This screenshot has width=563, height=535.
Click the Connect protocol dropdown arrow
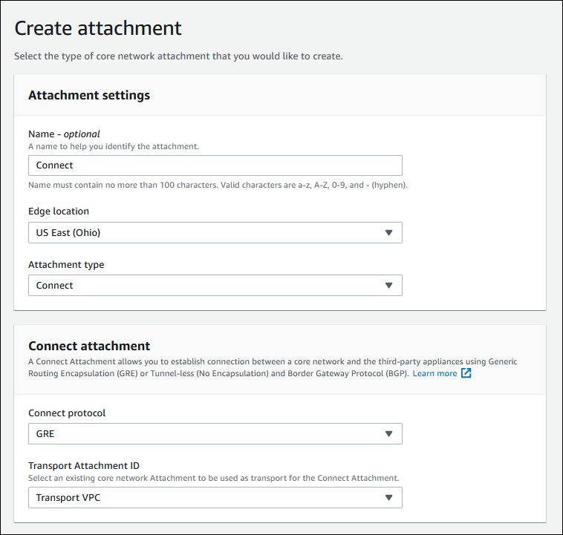click(388, 433)
